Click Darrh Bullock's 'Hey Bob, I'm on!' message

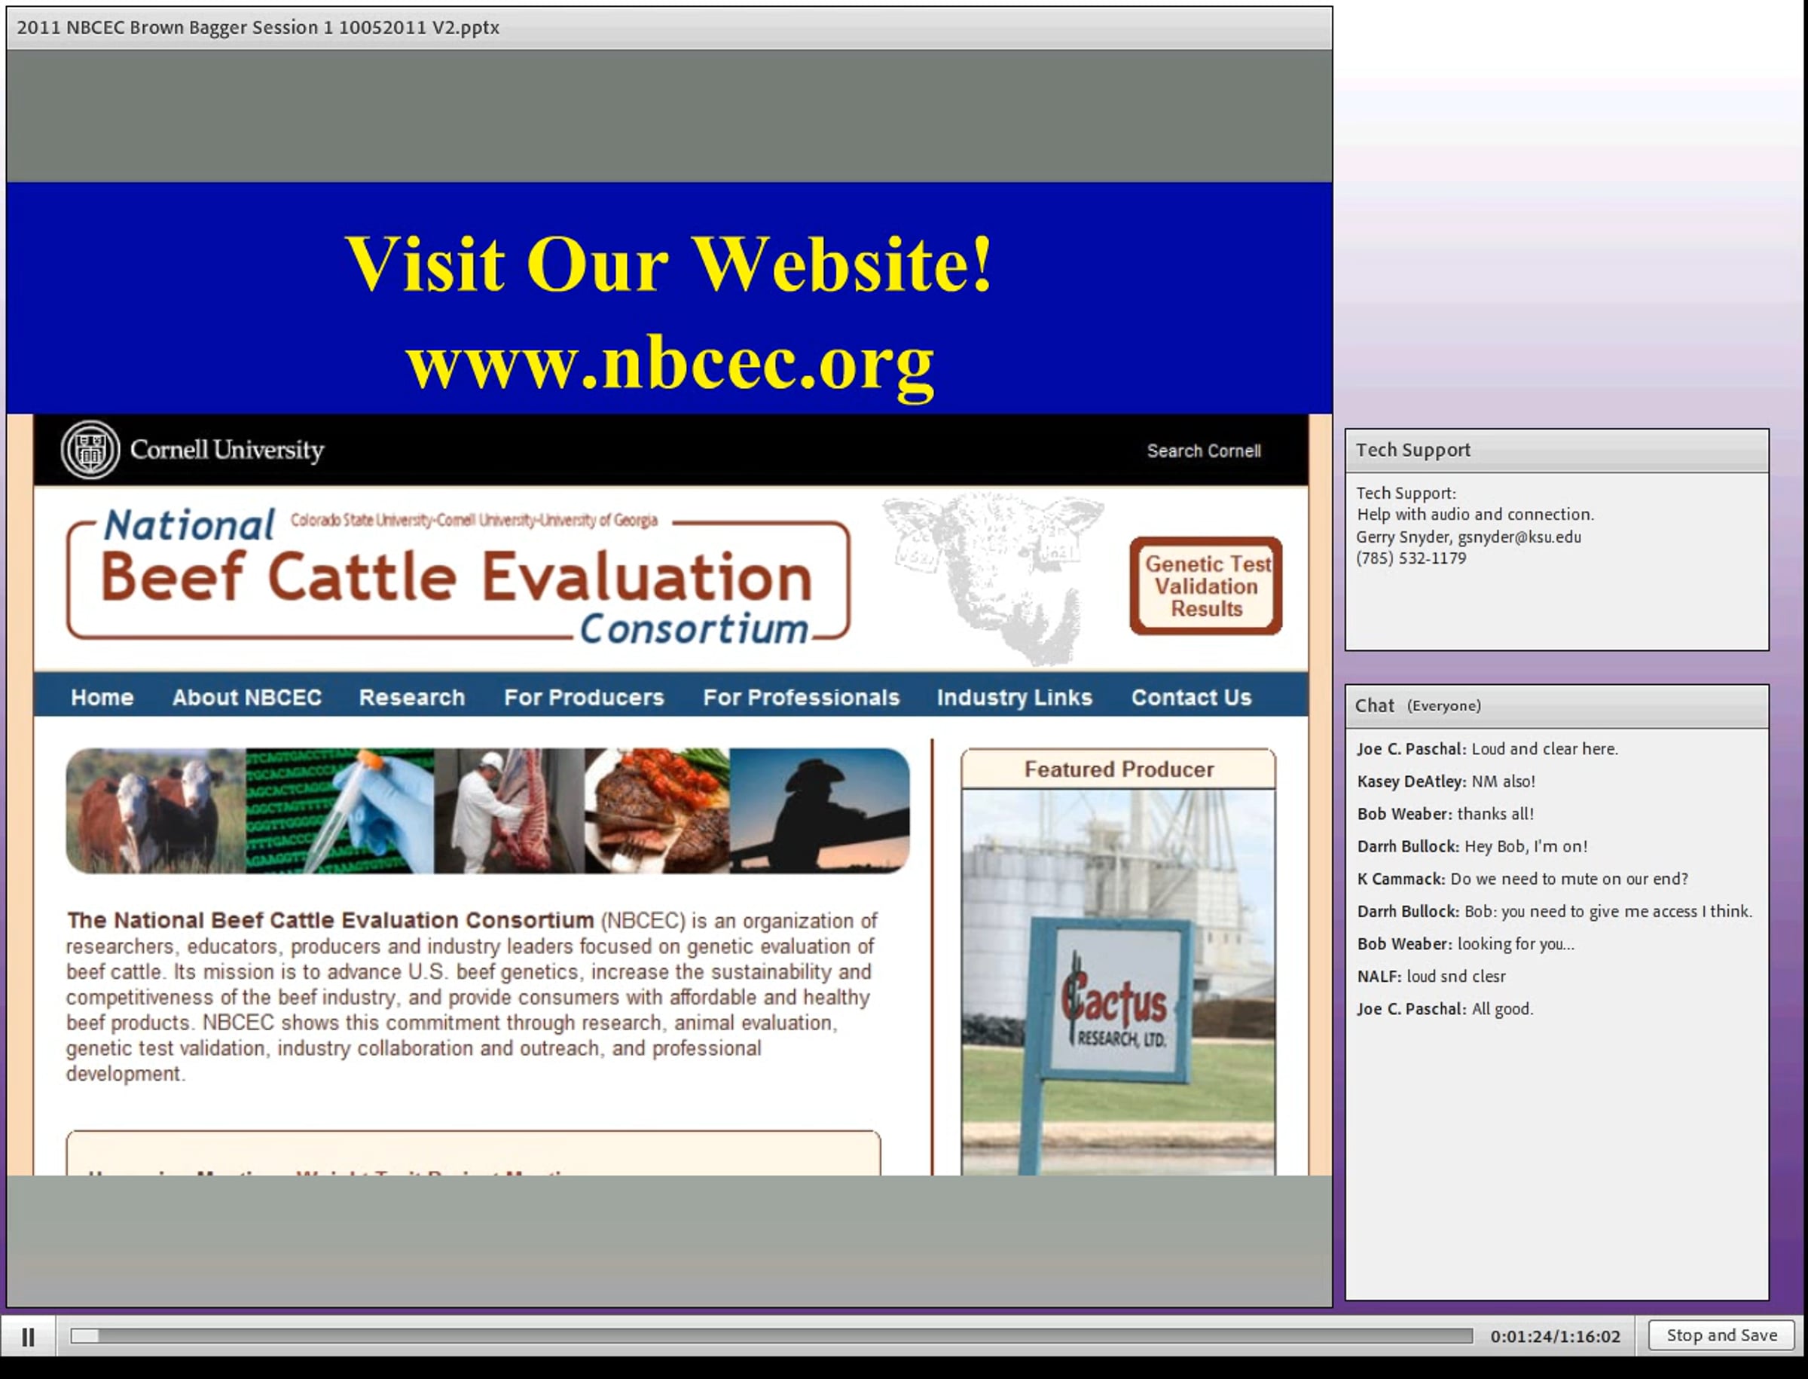1472,846
